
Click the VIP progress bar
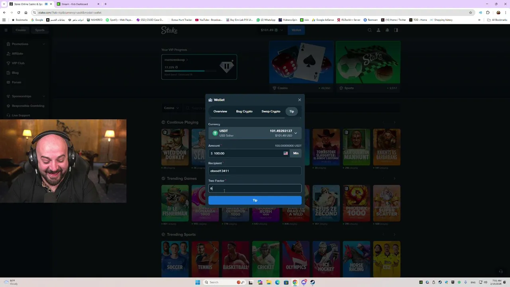tap(190, 71)
